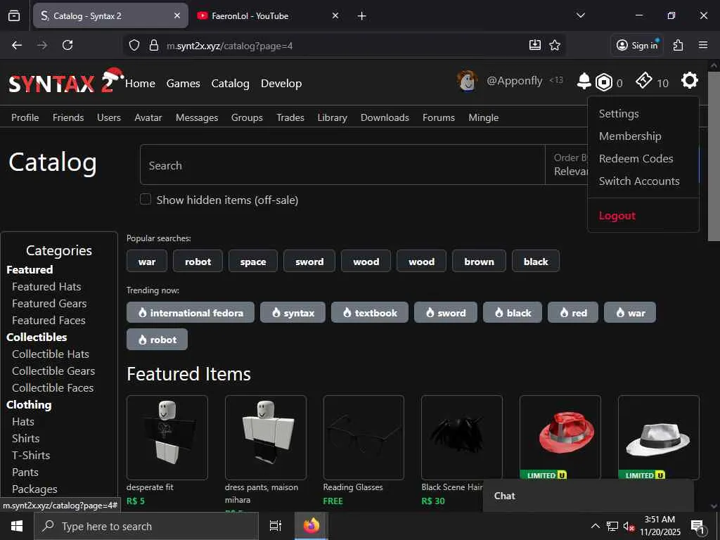Open the Forums subnav link
This screenshot has width=720, height=540.
[439, 117]
